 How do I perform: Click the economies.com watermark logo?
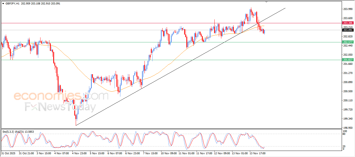[61, 96]
